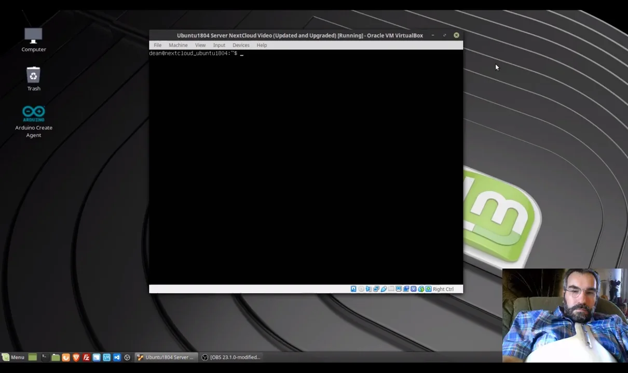Open the Help menu in VirtualBox
The image size is (628, 373).
pos(262,45)
